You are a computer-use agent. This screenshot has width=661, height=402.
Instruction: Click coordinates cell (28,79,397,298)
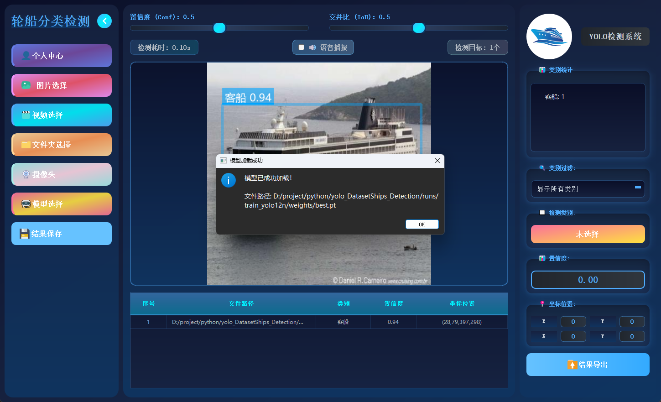[x=462, y=322]
